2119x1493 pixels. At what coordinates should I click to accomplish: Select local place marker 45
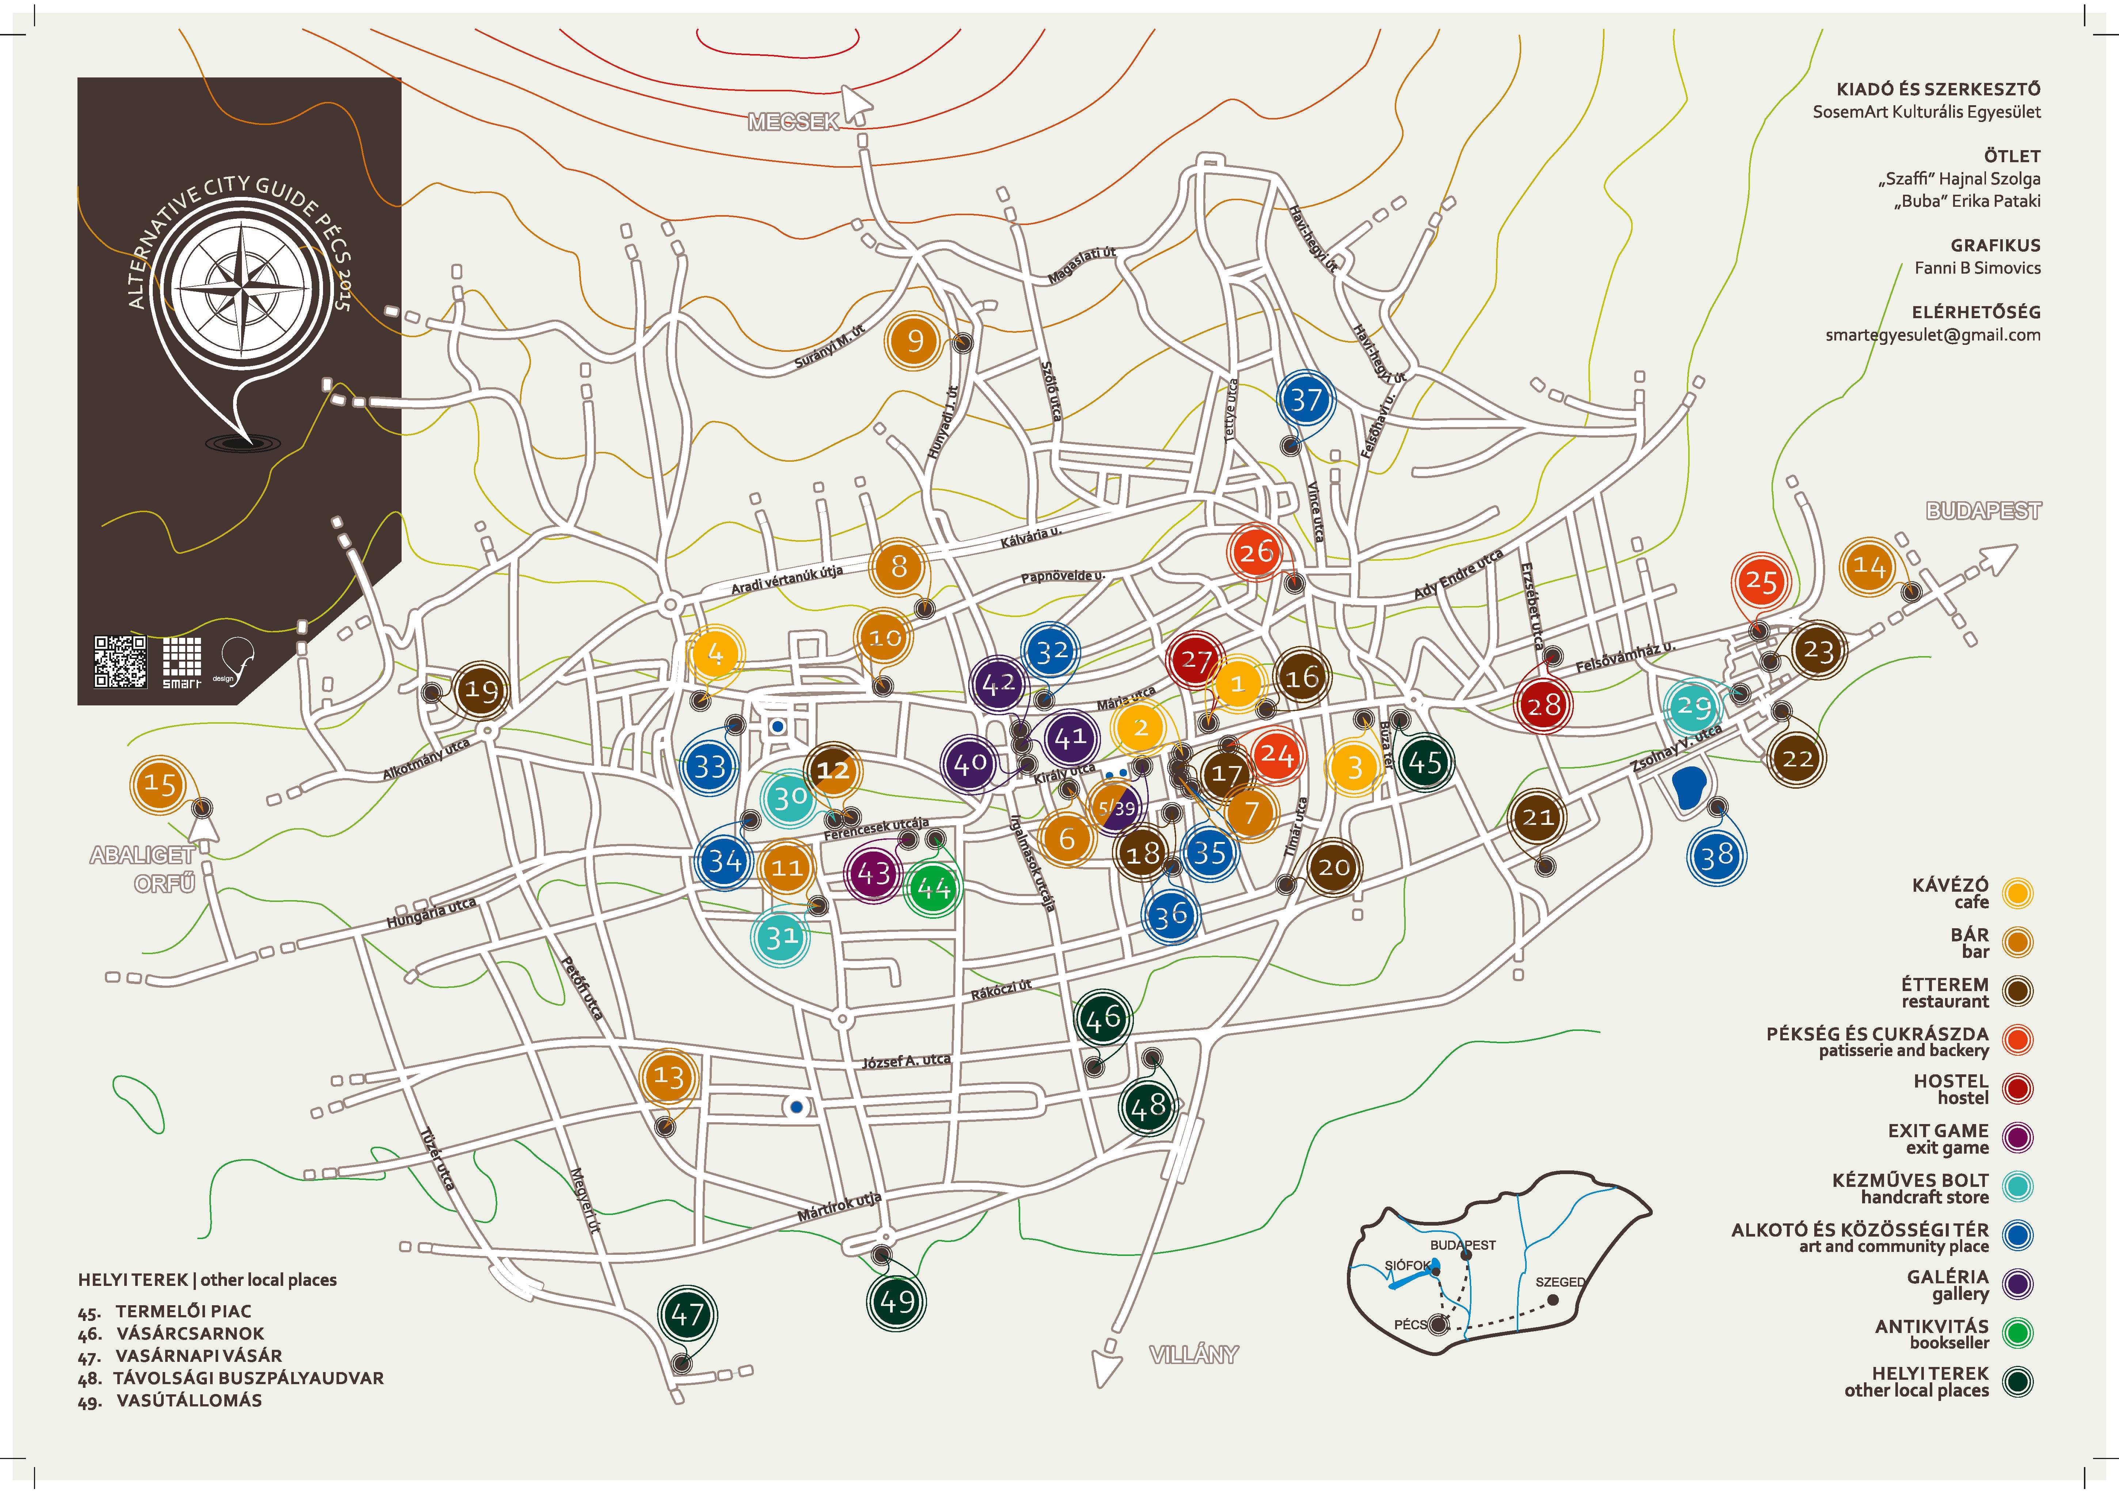(x=1426, y=762)
